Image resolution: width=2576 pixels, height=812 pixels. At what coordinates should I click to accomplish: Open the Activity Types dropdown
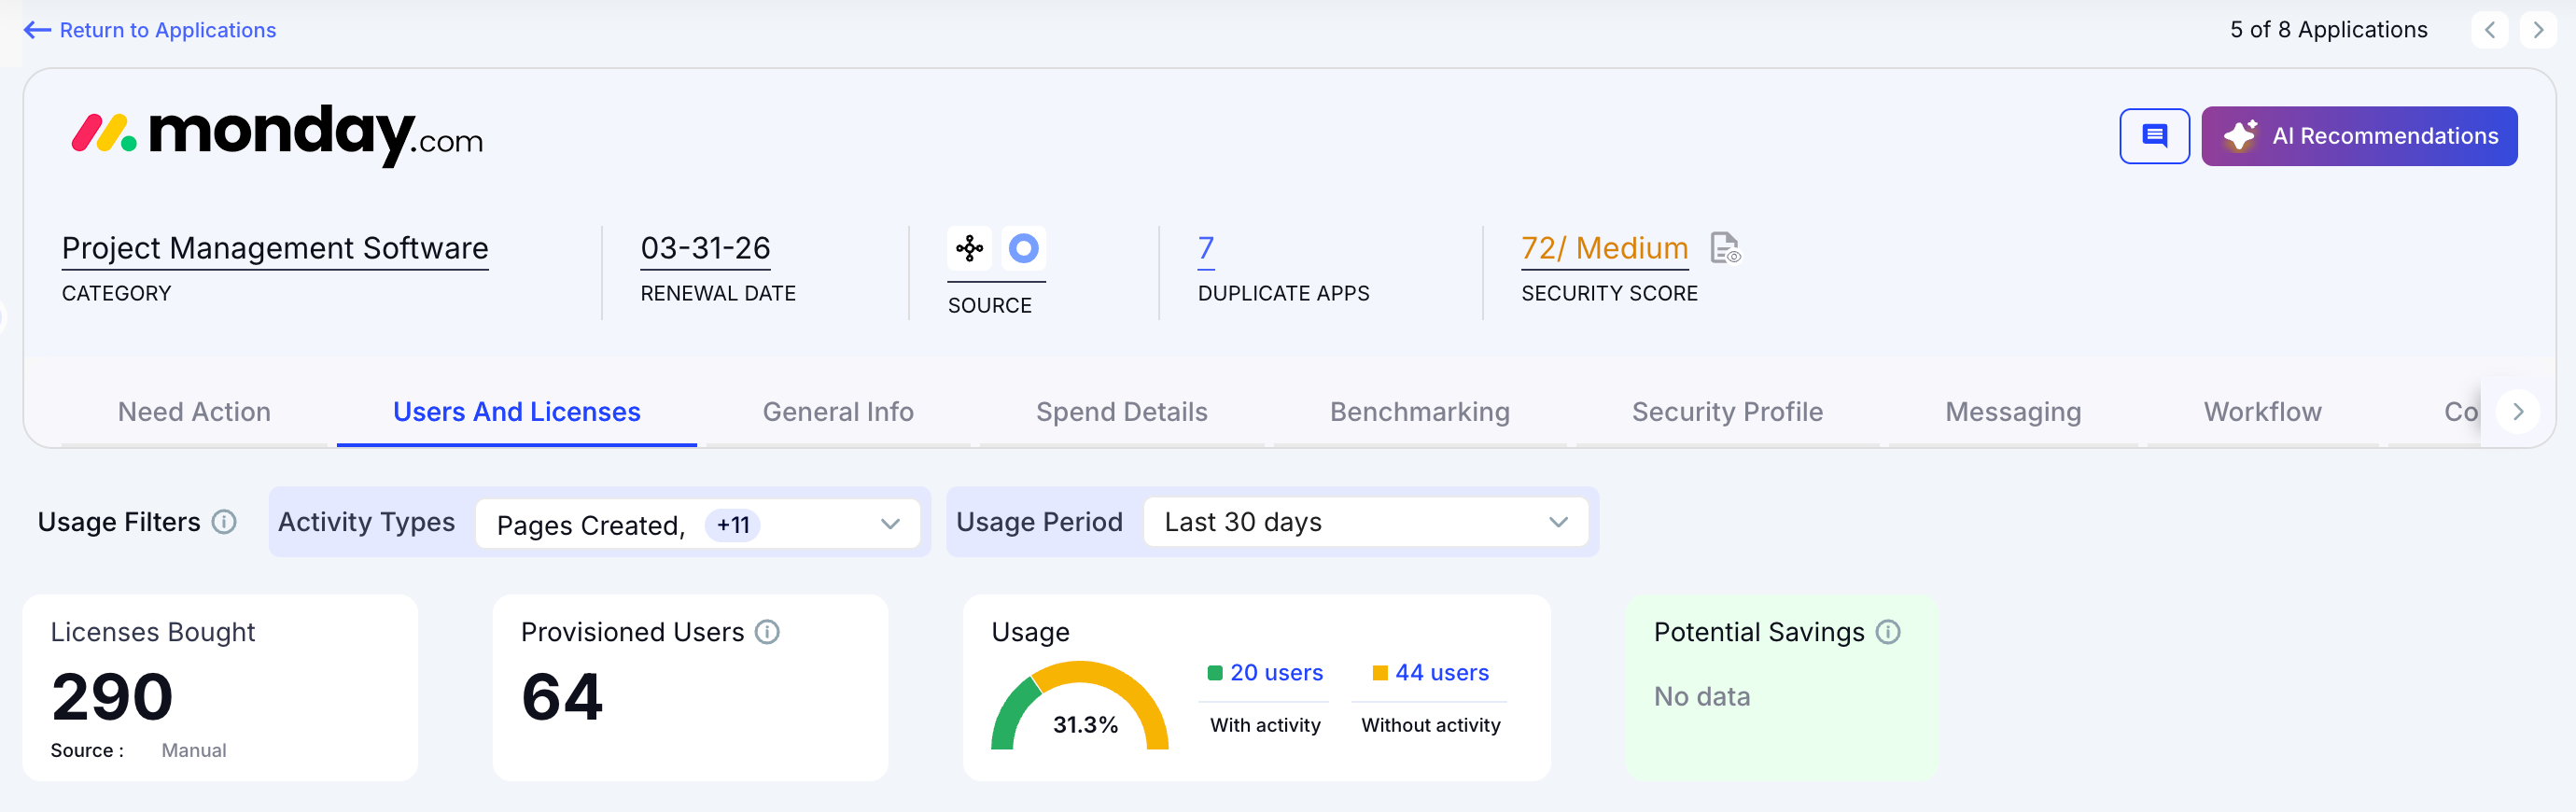697,523
